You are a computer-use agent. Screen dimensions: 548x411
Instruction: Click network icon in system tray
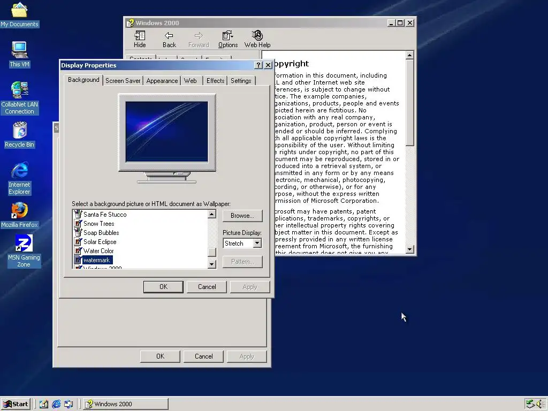coord(530,404)
